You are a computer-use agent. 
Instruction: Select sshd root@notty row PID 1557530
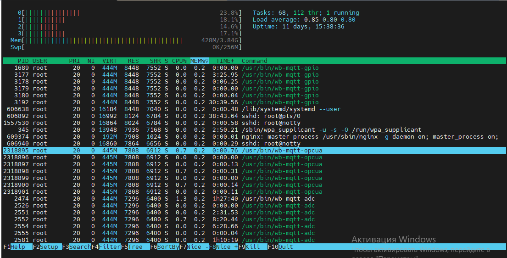[x=255, y=123]
